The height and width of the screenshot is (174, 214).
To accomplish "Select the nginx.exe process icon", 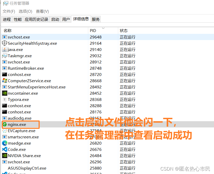I will click(4, 124).
